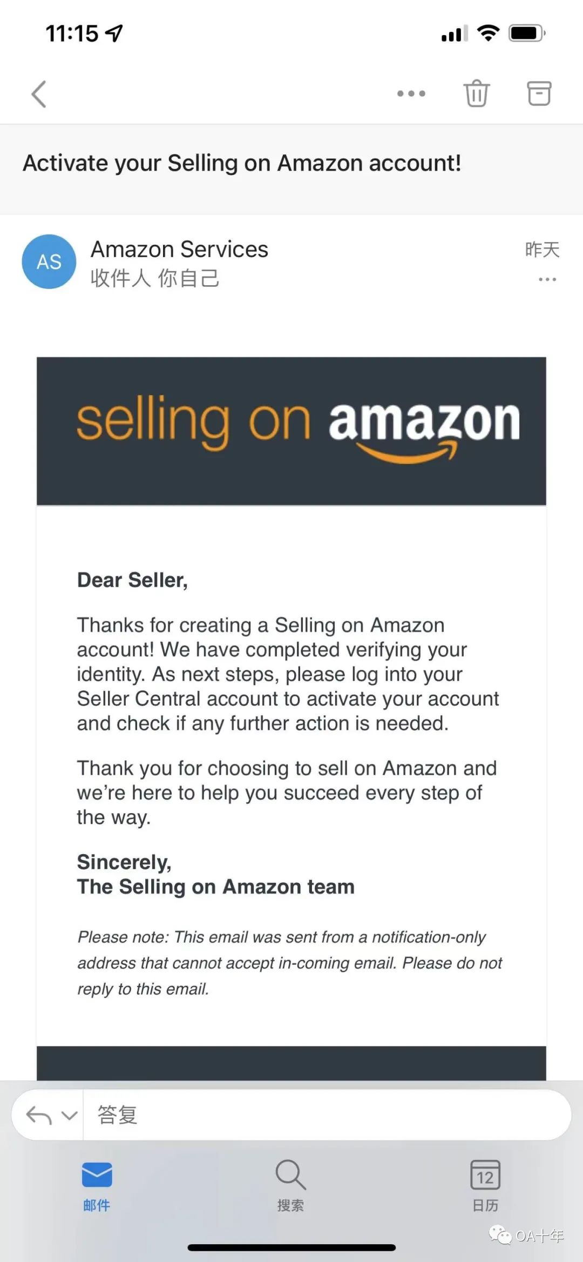Open message options dots below 昨天

coord(547,279)
